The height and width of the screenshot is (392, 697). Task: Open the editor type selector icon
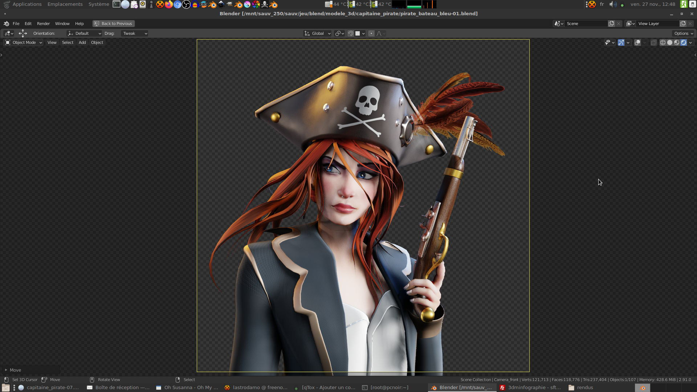[x=9, y=33]
